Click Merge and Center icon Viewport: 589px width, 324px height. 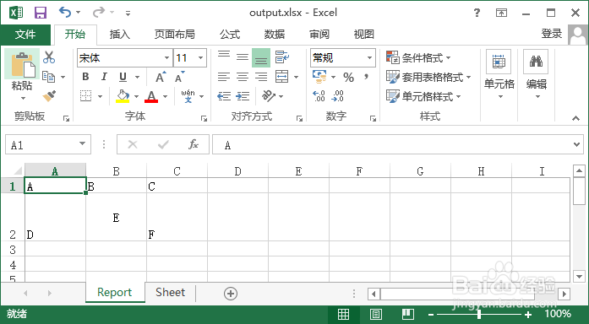[281, 77]
